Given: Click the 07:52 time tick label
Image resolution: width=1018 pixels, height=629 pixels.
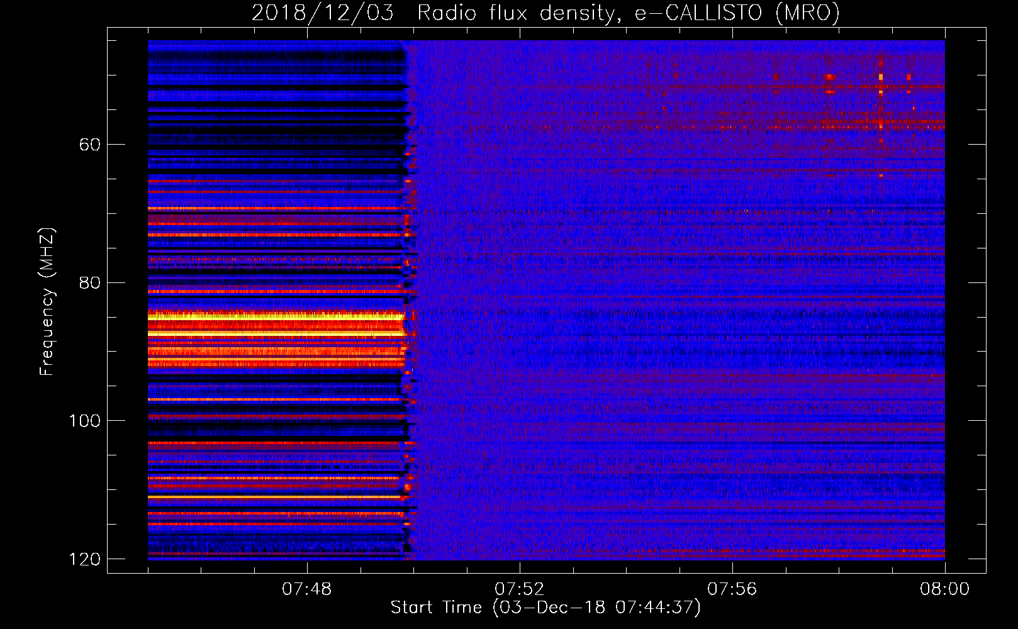Looking at the screenshot, I should (x=520, y=589).
